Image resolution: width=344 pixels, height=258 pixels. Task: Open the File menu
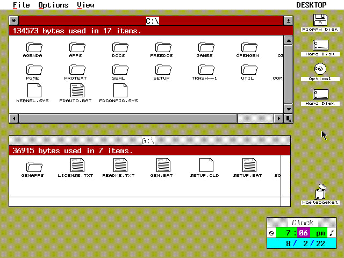[x=21, y=5]
